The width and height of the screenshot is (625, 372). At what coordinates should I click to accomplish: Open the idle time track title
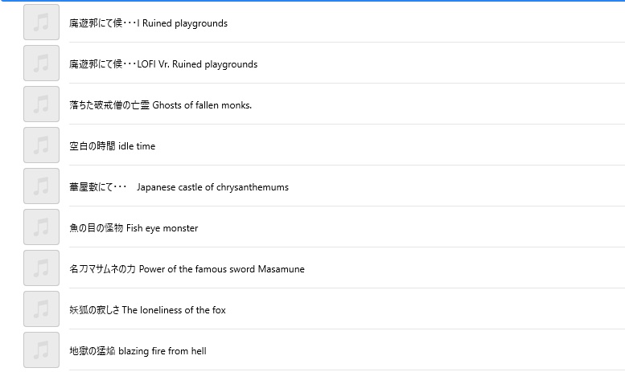[112, 146]
